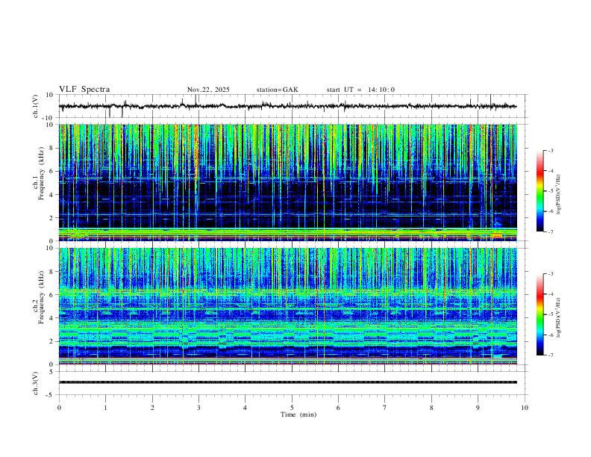Click the "-7" label on ch.2 colorbar
Screen dimensions: 591x457
(551, 355)
